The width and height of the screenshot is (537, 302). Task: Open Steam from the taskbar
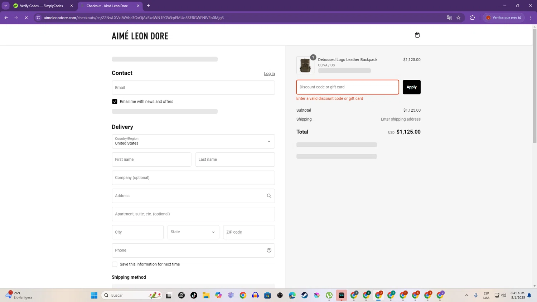coord(304,295)
